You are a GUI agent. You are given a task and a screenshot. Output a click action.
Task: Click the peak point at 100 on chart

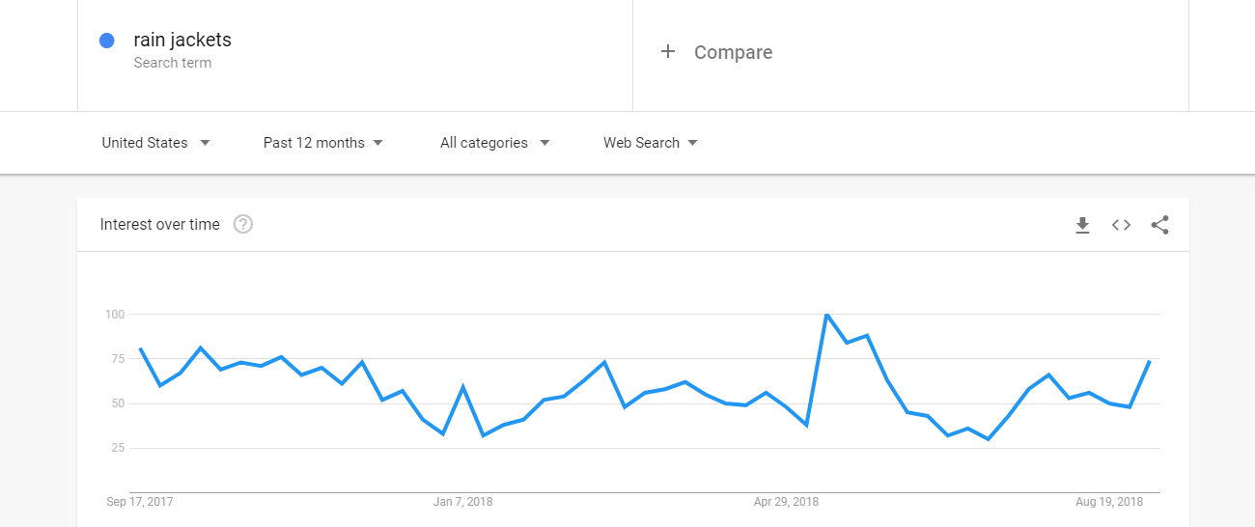click(826, 315)
